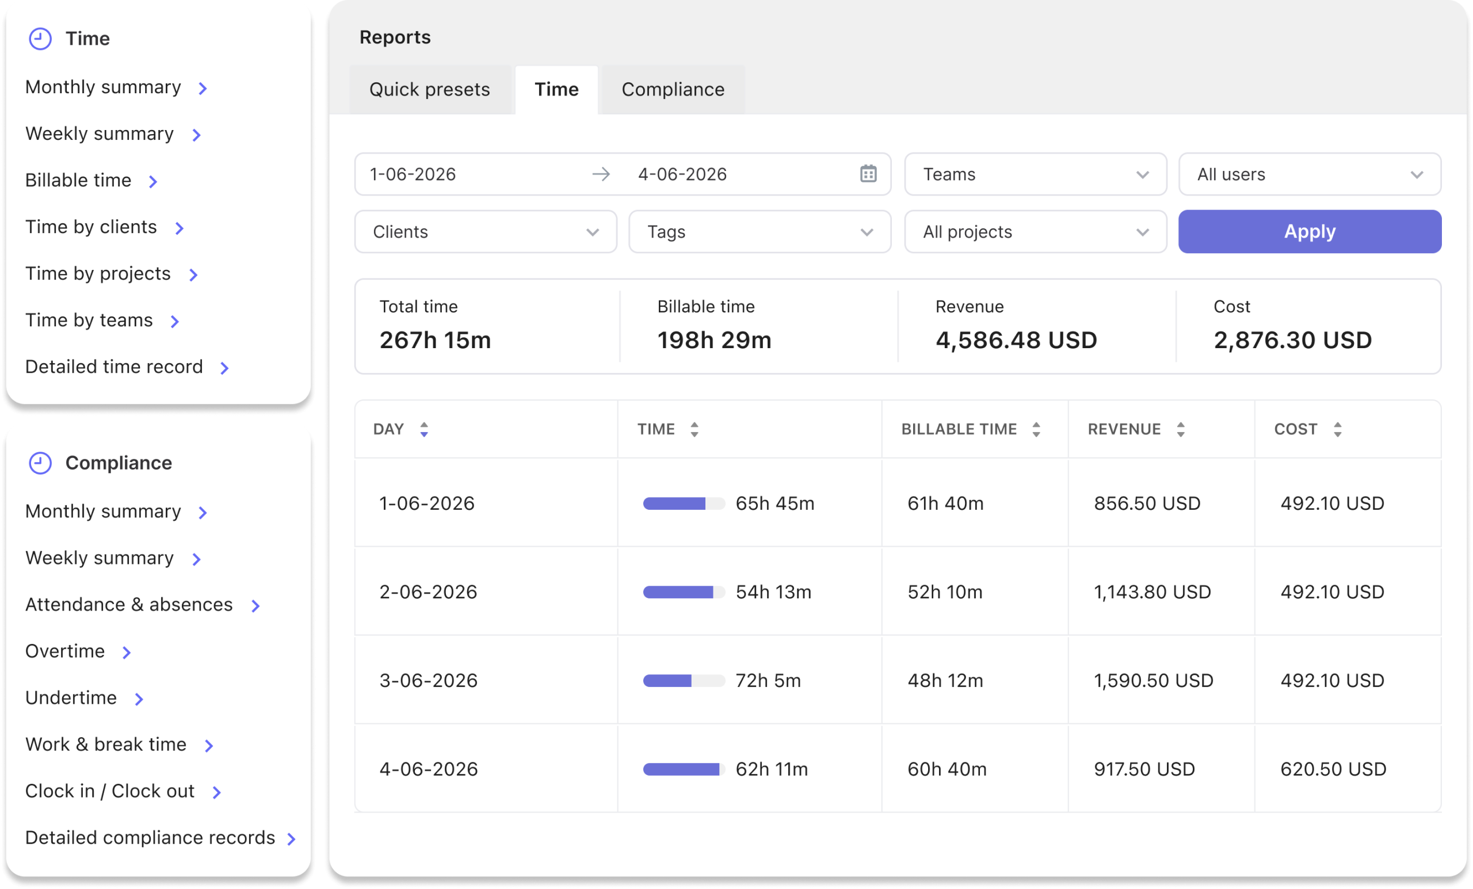The width and height of the screenshot is (1473, 889).
Task: Click the 1-06-2026 time progress bar
Action: pos(684,503)
